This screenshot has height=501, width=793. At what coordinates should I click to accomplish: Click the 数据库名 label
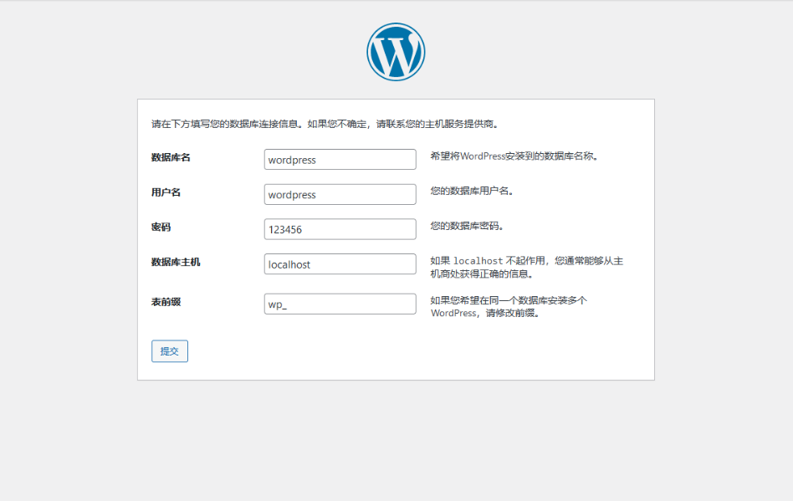pos(171,157)
